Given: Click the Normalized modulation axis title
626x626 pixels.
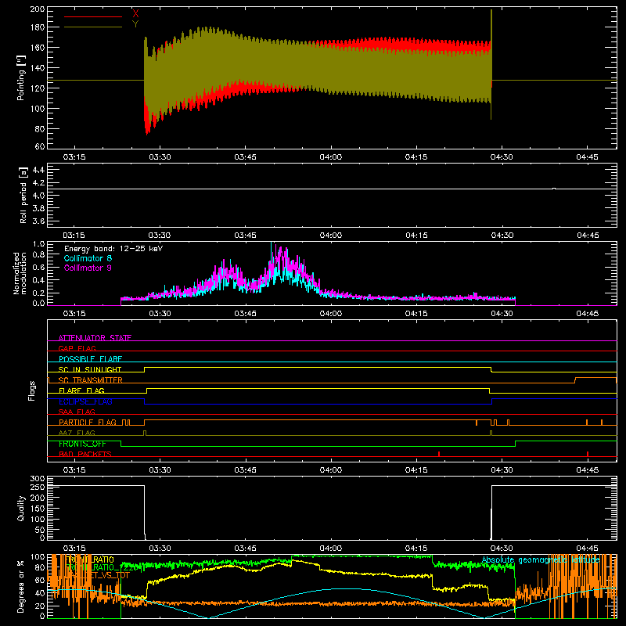Looking at the screenshot, I should (20, 273).
